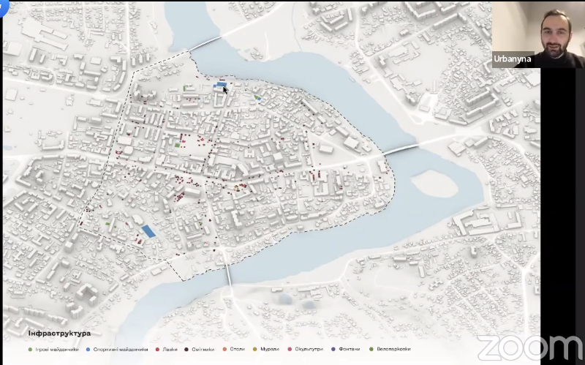The image size is (585, 365).
Task: Select the eastern bridge crossing the river
Action: tap(399, 148)
